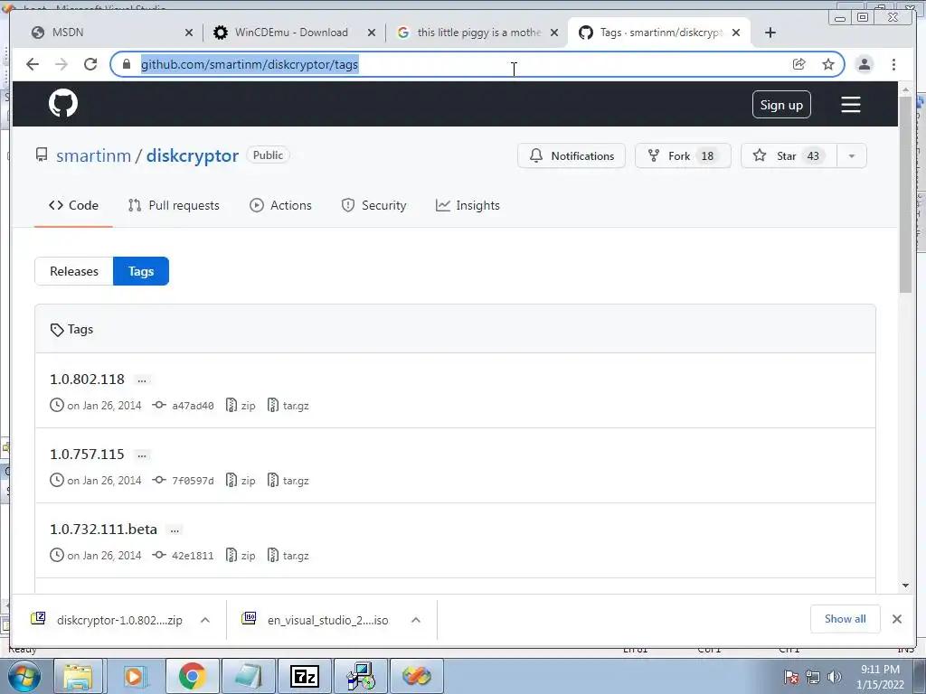Viewport: 926px width, 694px height.
Task: Open the Insights tab
Action: [468, 205]
